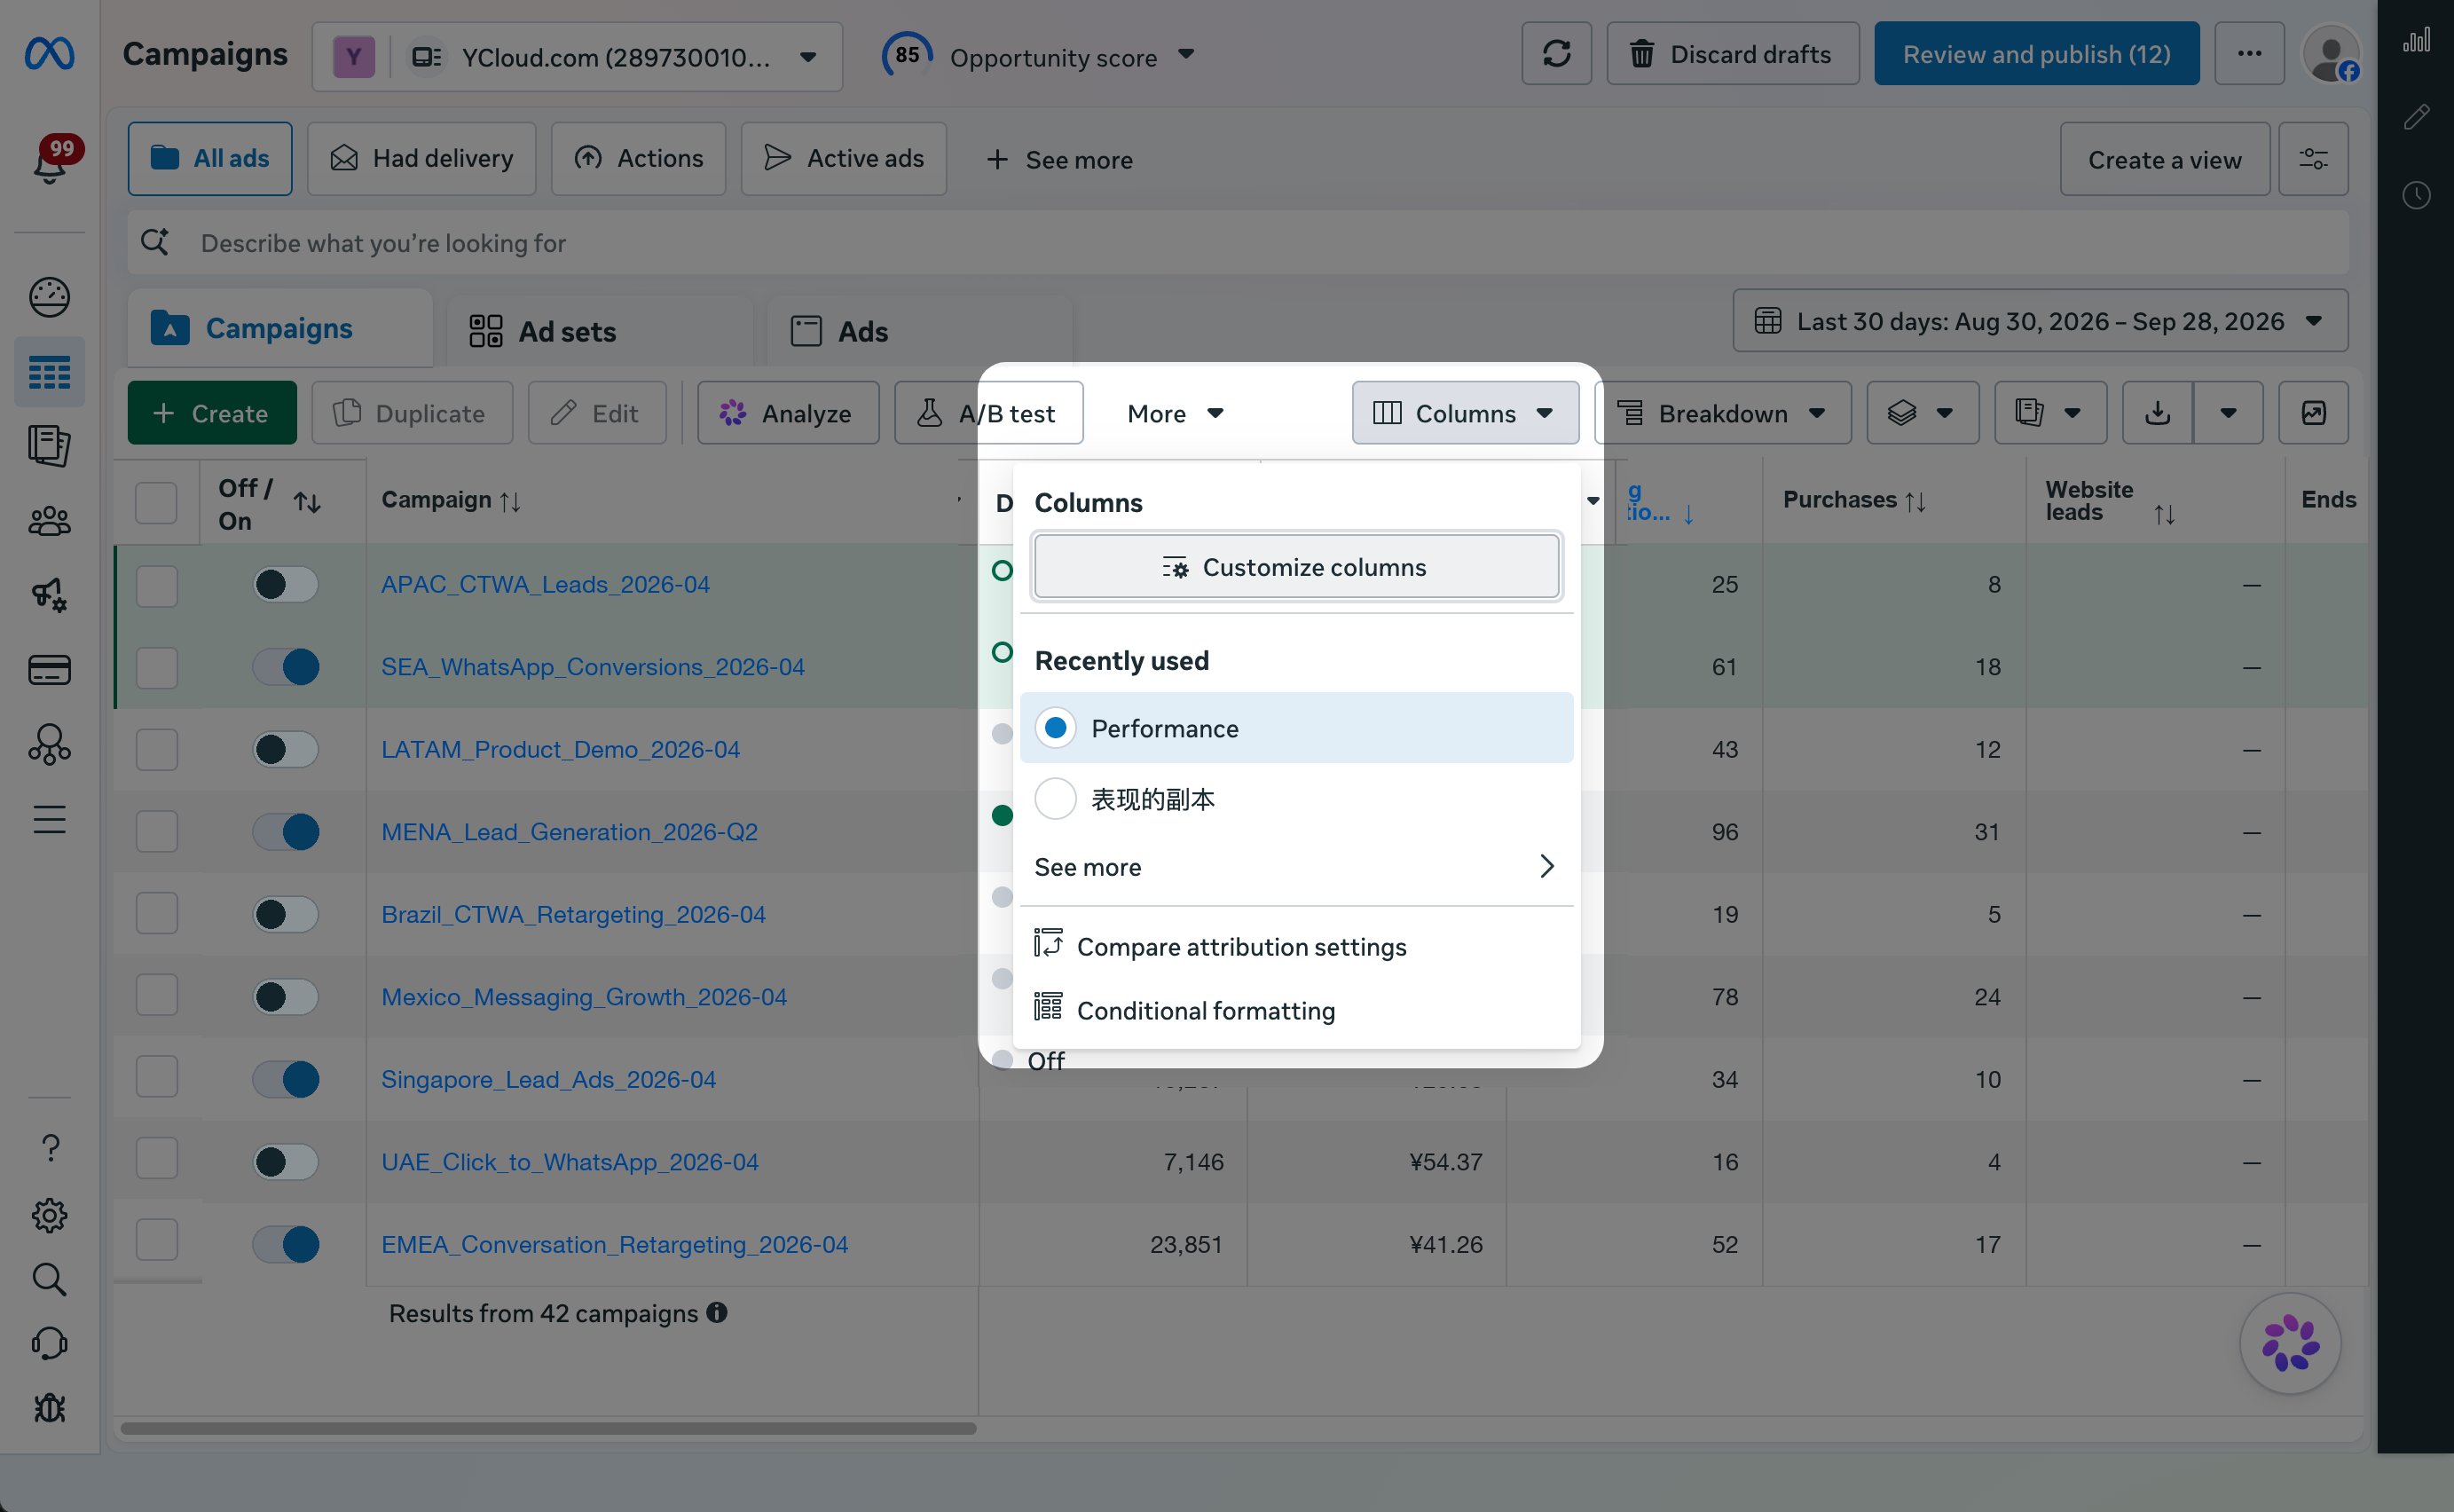Toggle the Brazil_CTWA_Retargeting_2026-04 campaign switch

pos(286,915)
